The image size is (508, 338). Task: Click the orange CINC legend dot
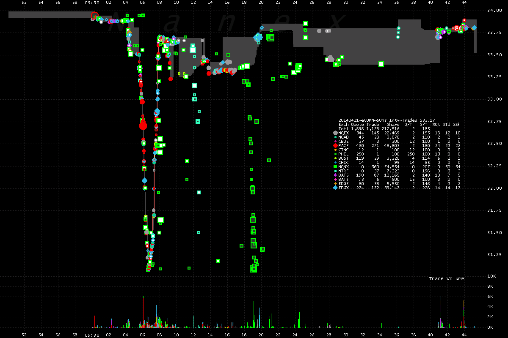(336, 150)
